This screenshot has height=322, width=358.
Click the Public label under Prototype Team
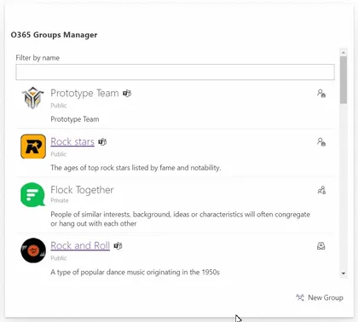(59, 106)
